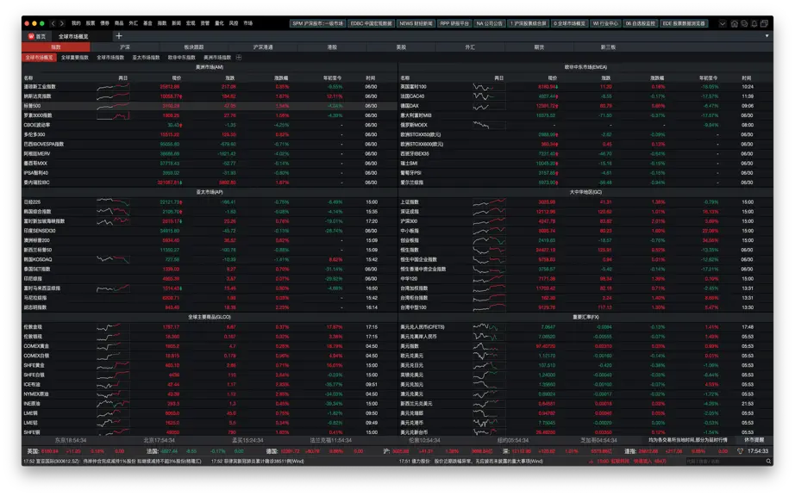Select the 日经225 row
Image resolution: width=795 pixels, height=496 pixels.
210,202
